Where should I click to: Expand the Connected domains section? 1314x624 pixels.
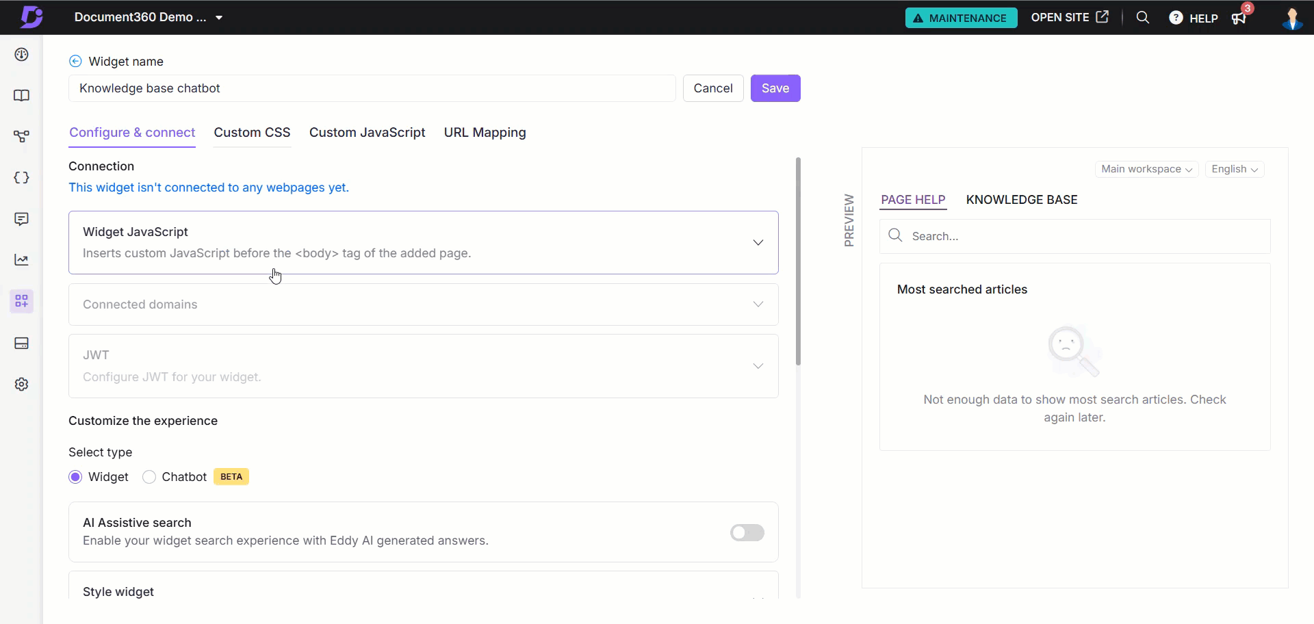pos(424,304)
